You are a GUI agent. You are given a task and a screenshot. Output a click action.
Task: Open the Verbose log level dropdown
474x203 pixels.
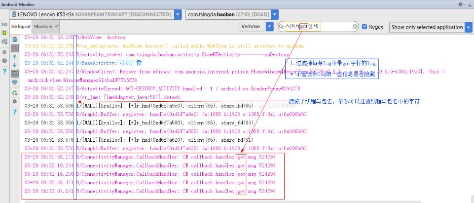pos(270,27)
